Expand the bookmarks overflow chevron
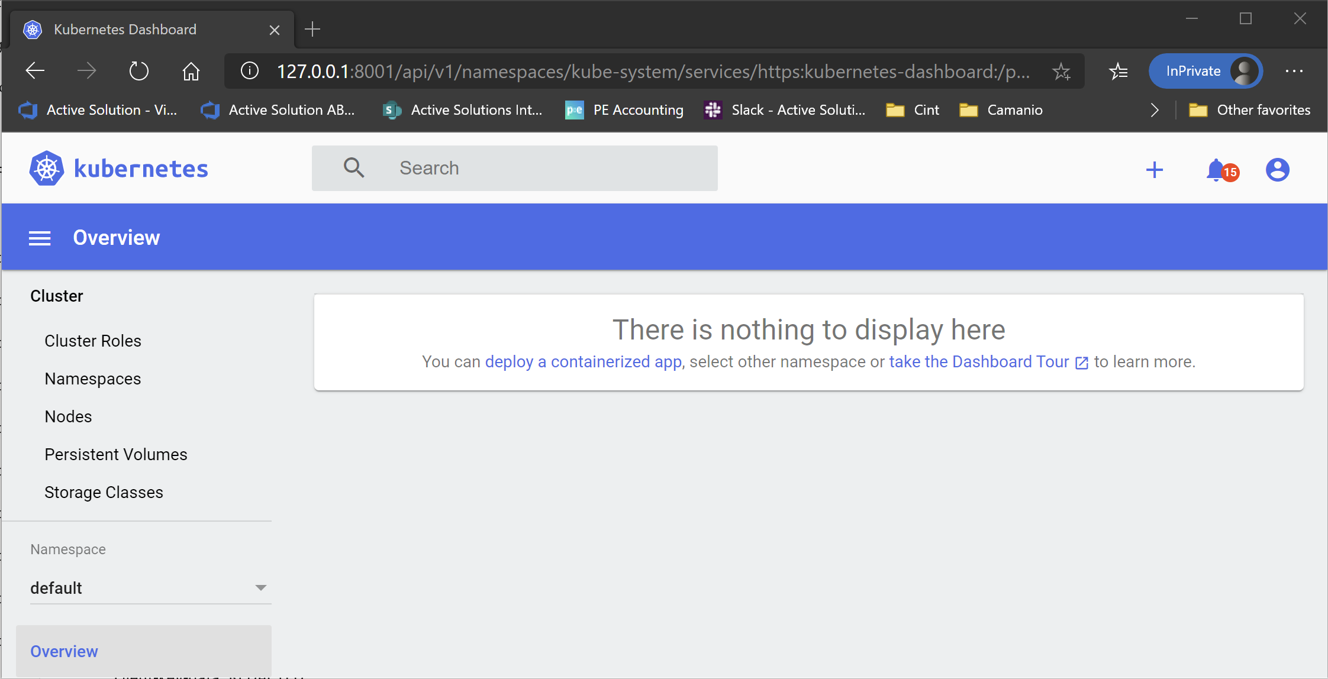The width and height of the screenshot is (1328, 679). (x=1154, y=110)
